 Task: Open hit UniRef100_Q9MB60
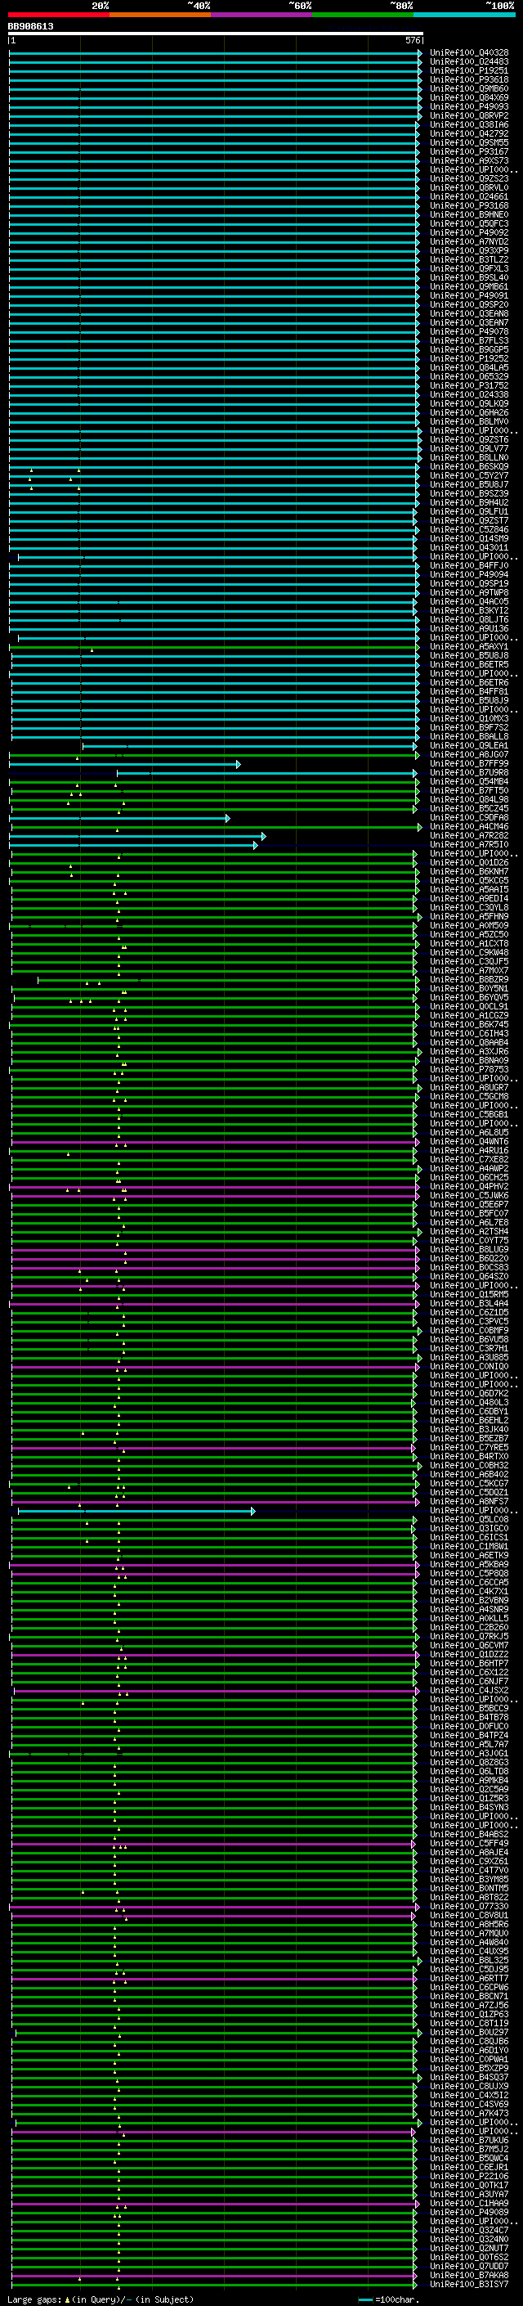469,88
